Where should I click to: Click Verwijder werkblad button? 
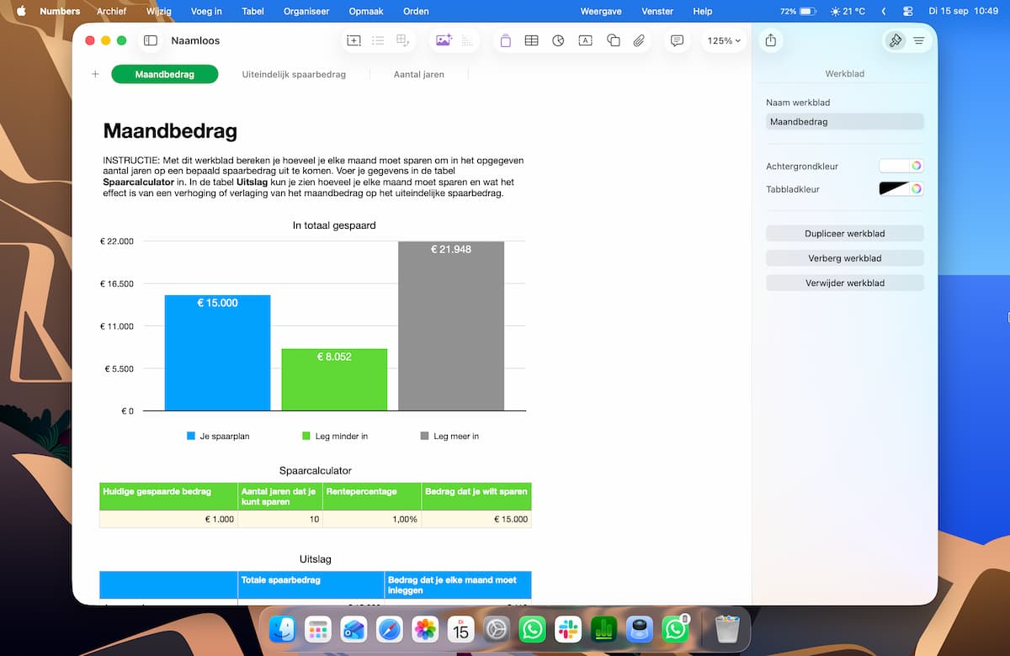point(845,283)
